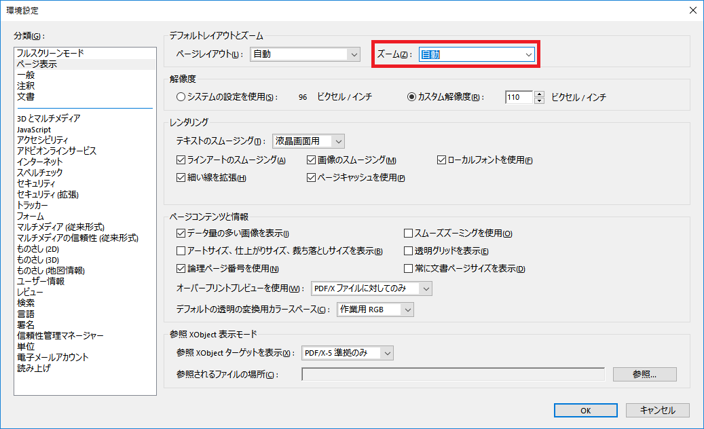Toggle 論理ページ番号を使用 checkbox

[x=181, y=268]
